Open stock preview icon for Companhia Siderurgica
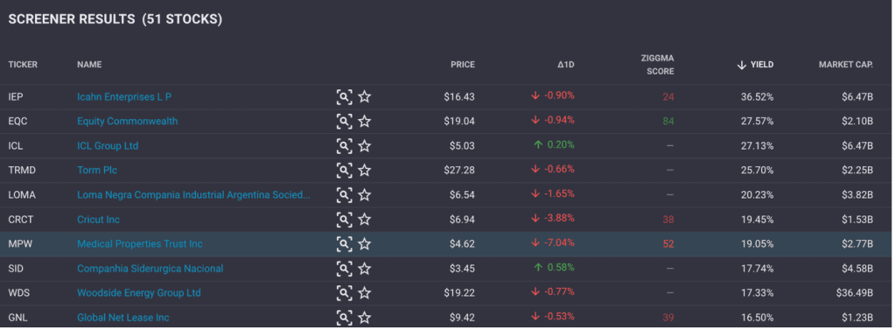 pos(344,269)
